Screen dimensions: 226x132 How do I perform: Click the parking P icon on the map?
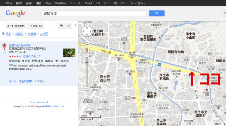pyautogui.click(x=198, y=69)
